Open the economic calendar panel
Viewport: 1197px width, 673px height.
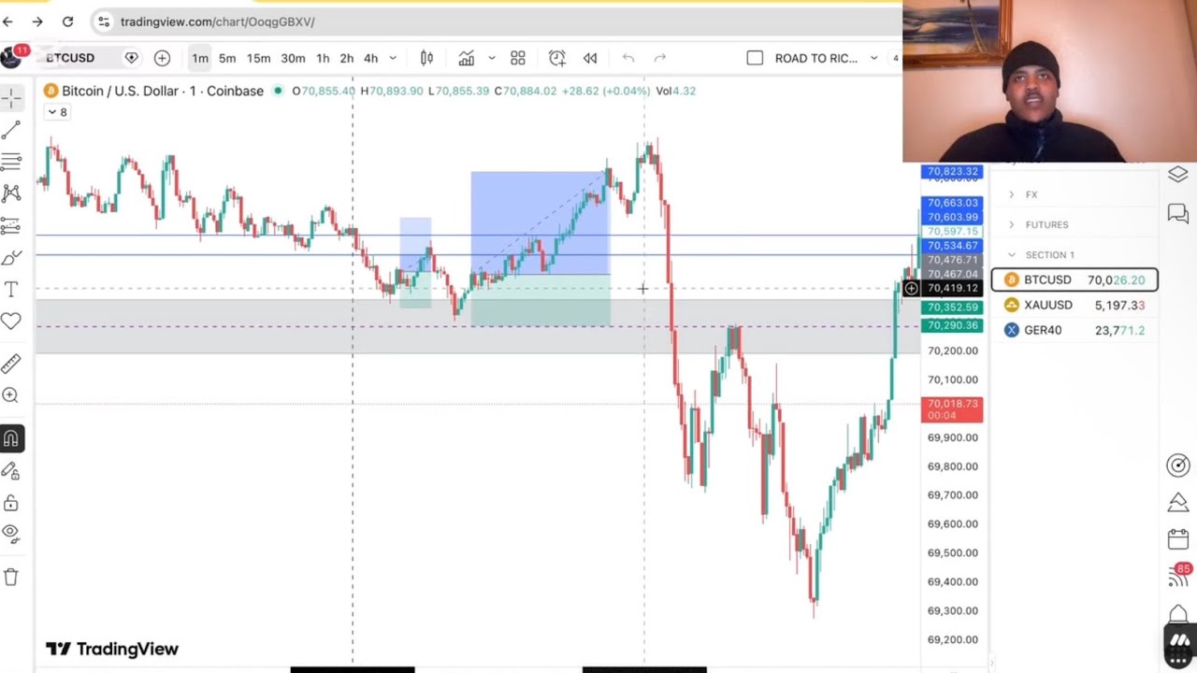(x=1177, y=539)
